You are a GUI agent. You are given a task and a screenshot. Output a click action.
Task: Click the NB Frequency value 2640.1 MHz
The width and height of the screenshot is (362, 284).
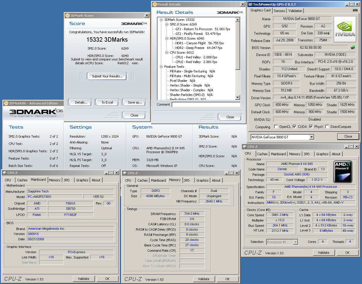(x=214, y=201)
